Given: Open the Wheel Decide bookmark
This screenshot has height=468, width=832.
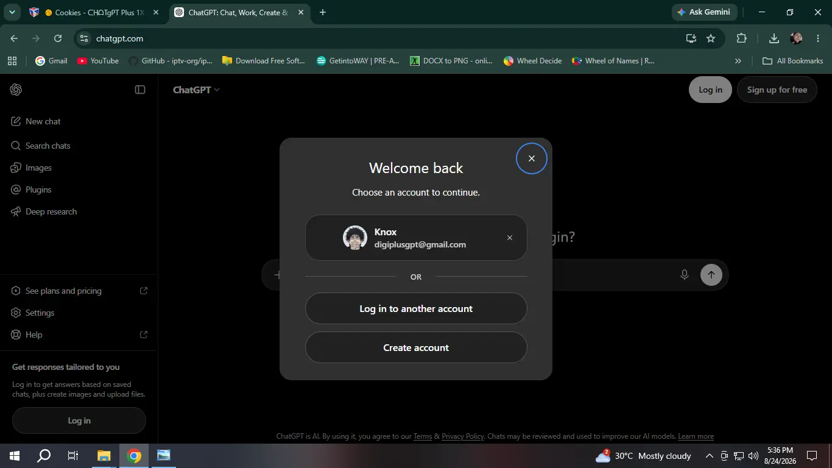Looking at the screenshot, I should pos(533,61).
